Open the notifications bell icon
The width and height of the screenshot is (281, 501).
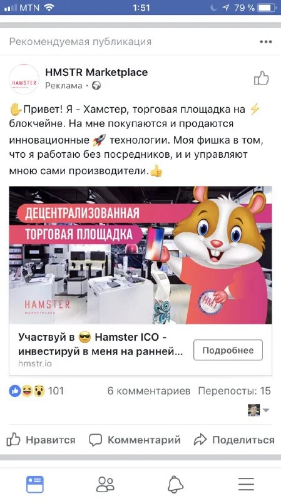[x=175, y=484]
